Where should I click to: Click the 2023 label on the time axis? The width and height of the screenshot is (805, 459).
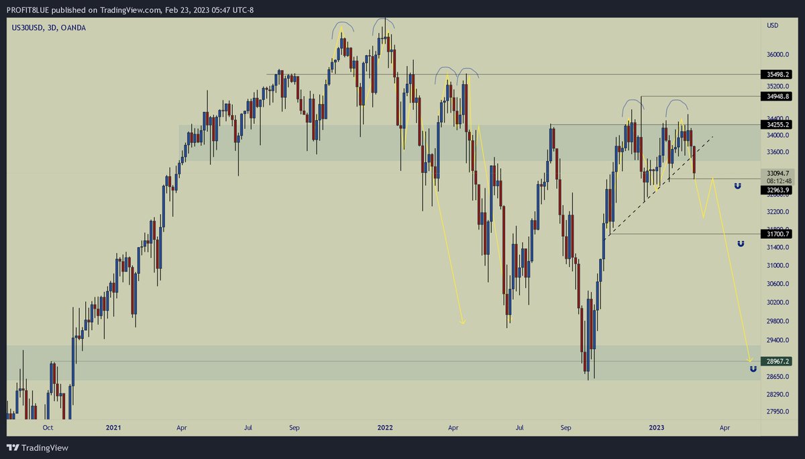(656, 427)
